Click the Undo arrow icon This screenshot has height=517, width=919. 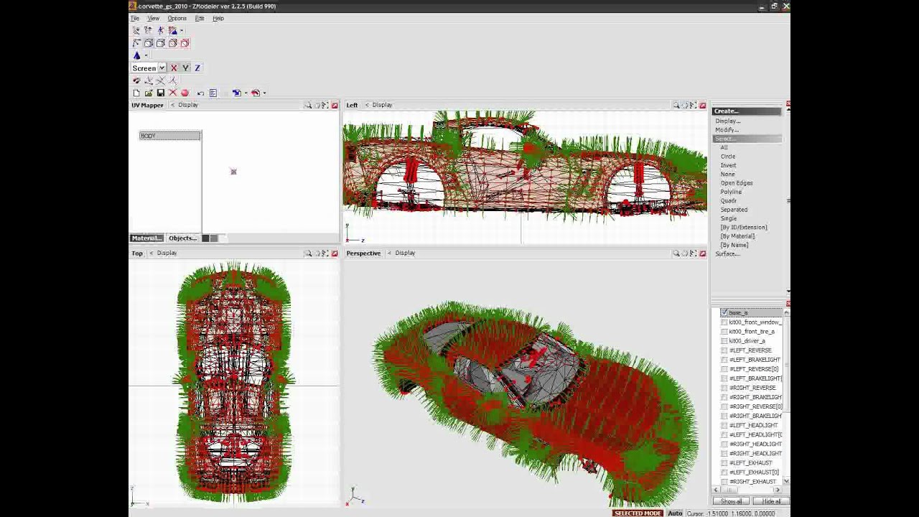[x=200, y=93]
